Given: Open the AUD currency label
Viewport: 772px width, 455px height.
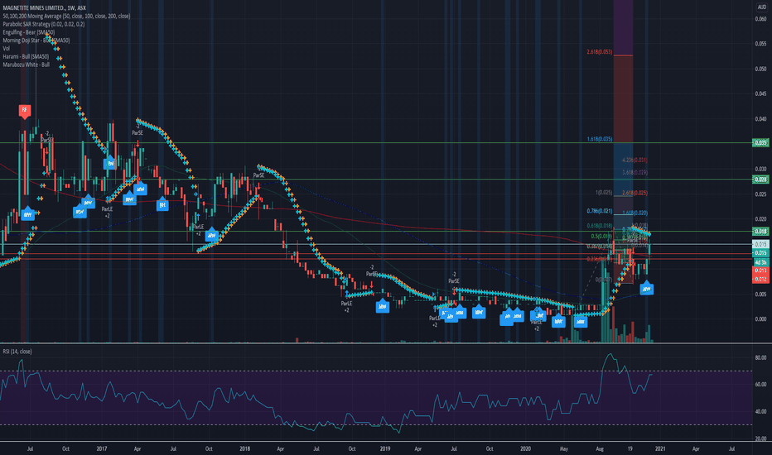Looking at the screenshot, I should pos(762,7).
